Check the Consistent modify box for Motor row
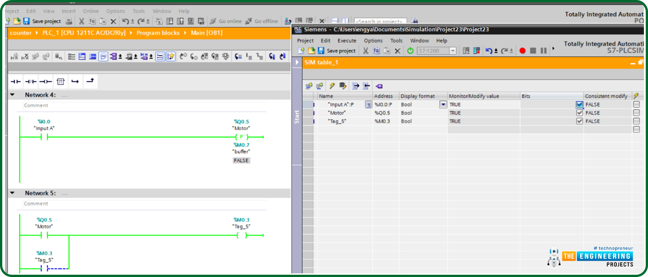 coord(636,112)
